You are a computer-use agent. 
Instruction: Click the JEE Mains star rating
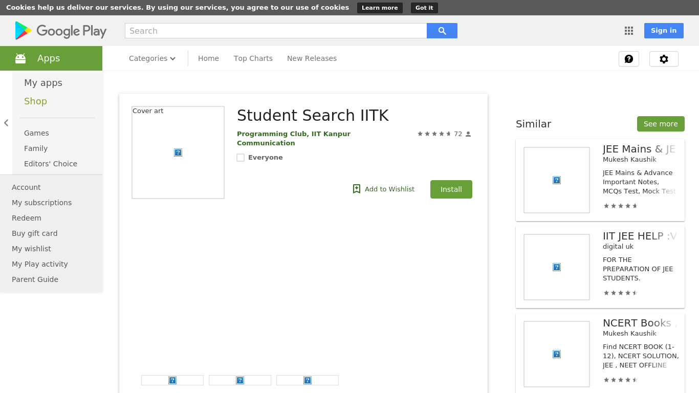[620, 206]
